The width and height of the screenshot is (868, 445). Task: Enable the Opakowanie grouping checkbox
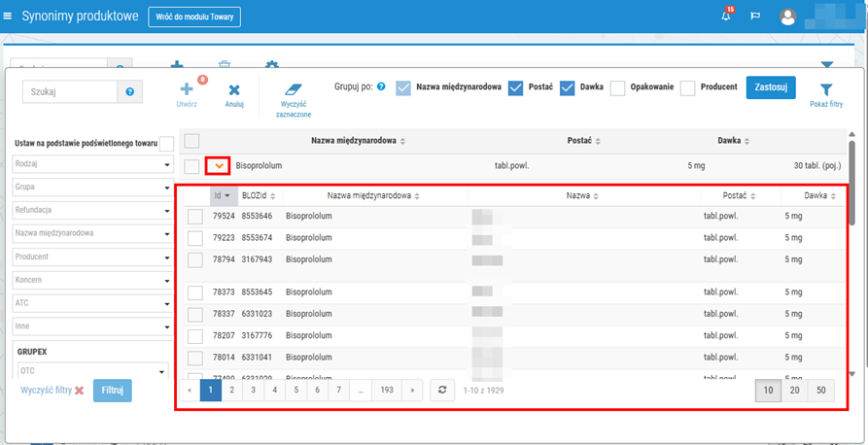point(617,87)
